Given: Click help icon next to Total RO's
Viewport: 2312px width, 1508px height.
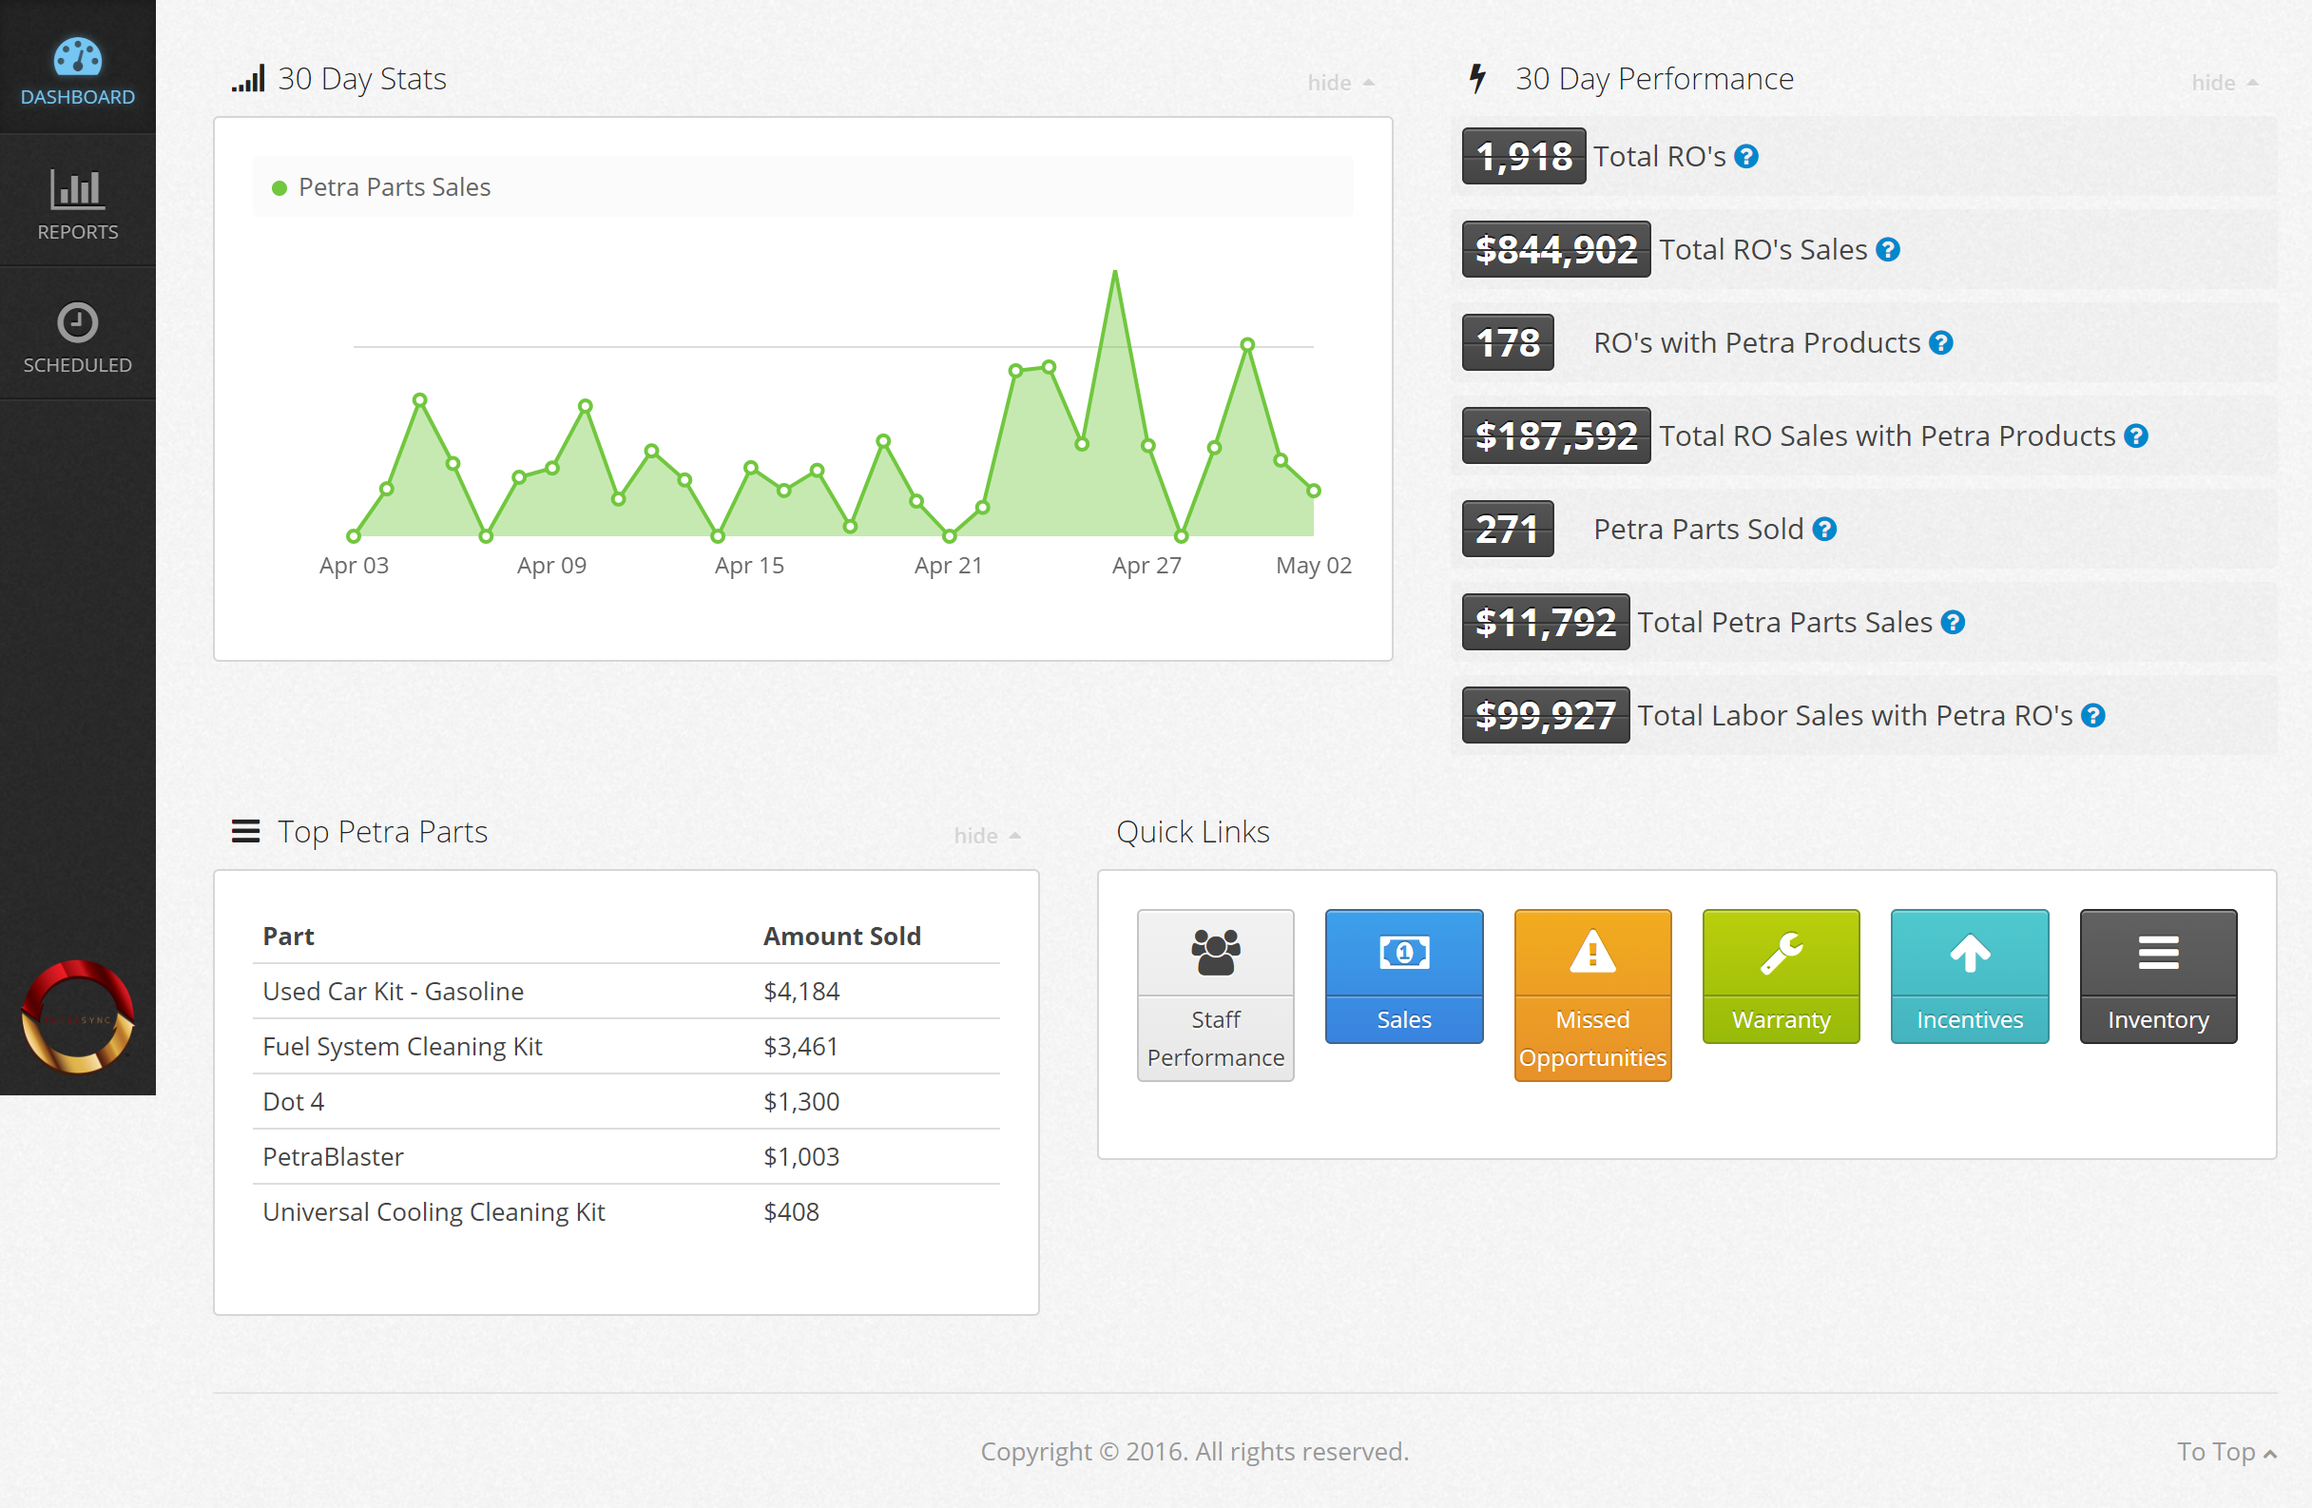Looking at the screenshot, I should coord(1745,157).
